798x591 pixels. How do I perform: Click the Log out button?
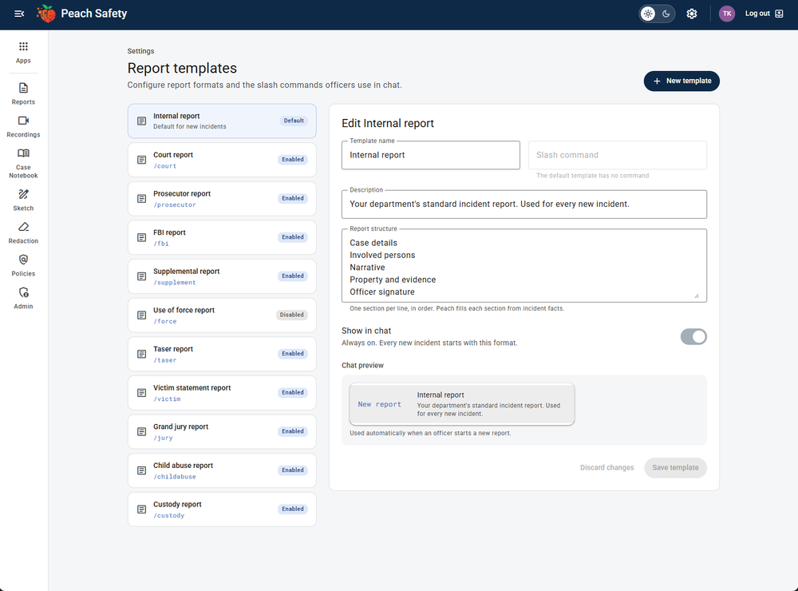764,14
